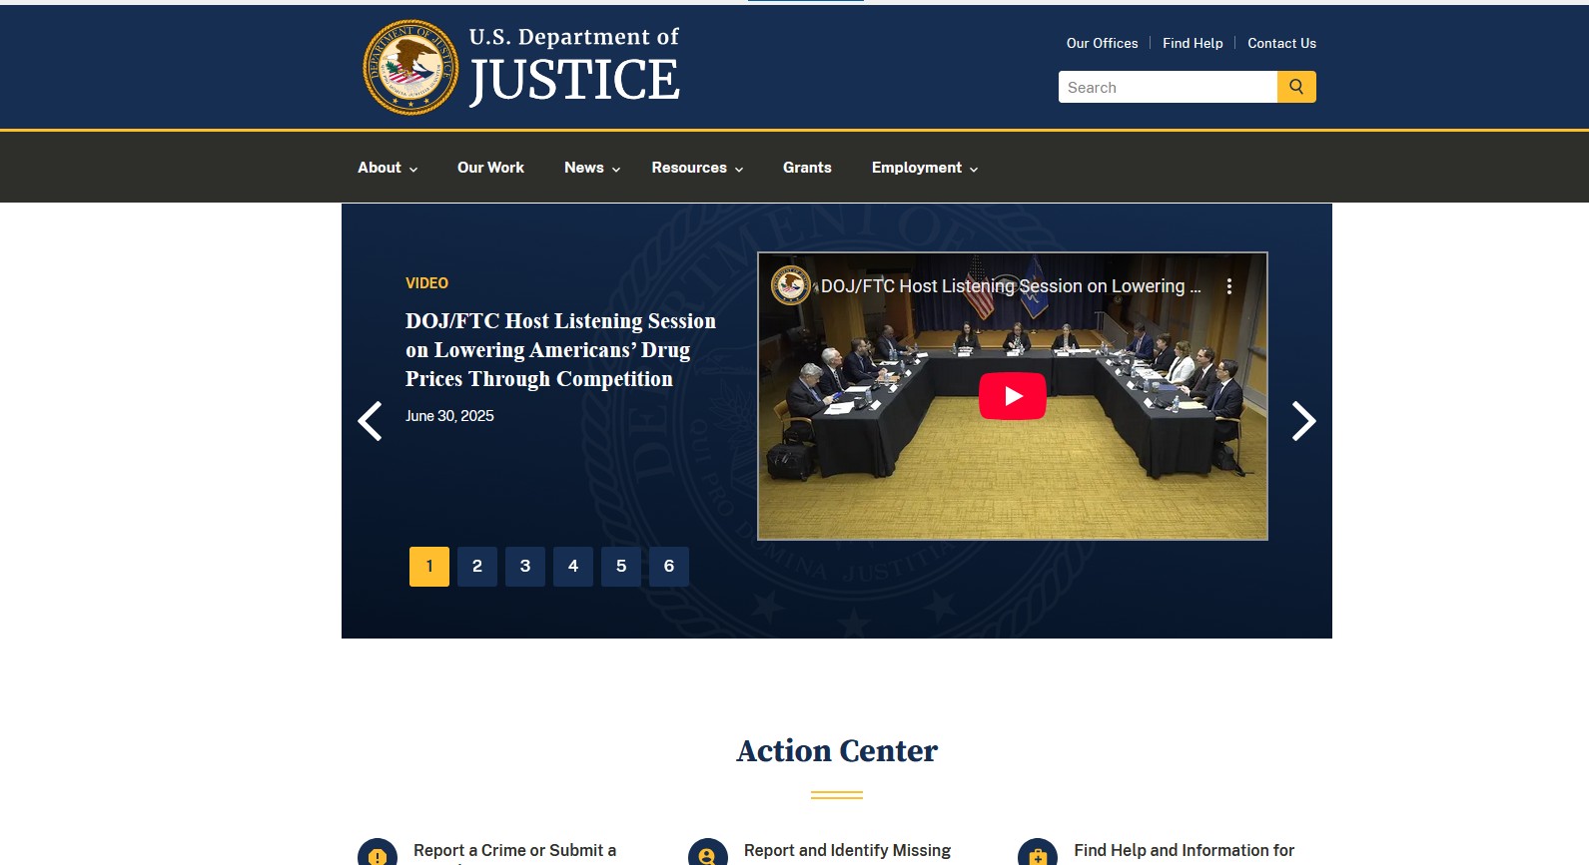Expand the About menu dropdown

[x=388, y=168]
